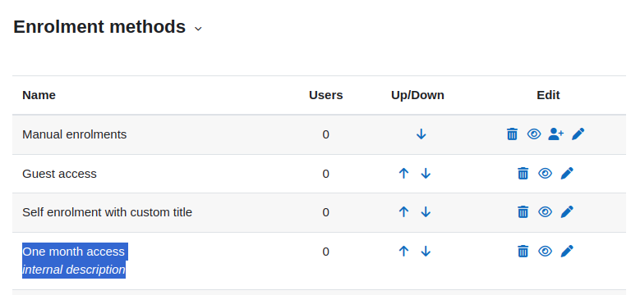631x295 pixels.
Task: Expand the Enrolment methods heading dropdown
Action: click(198, 29)
